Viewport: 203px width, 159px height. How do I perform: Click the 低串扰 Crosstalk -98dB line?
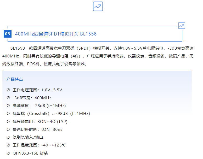(x=51, y=114)
